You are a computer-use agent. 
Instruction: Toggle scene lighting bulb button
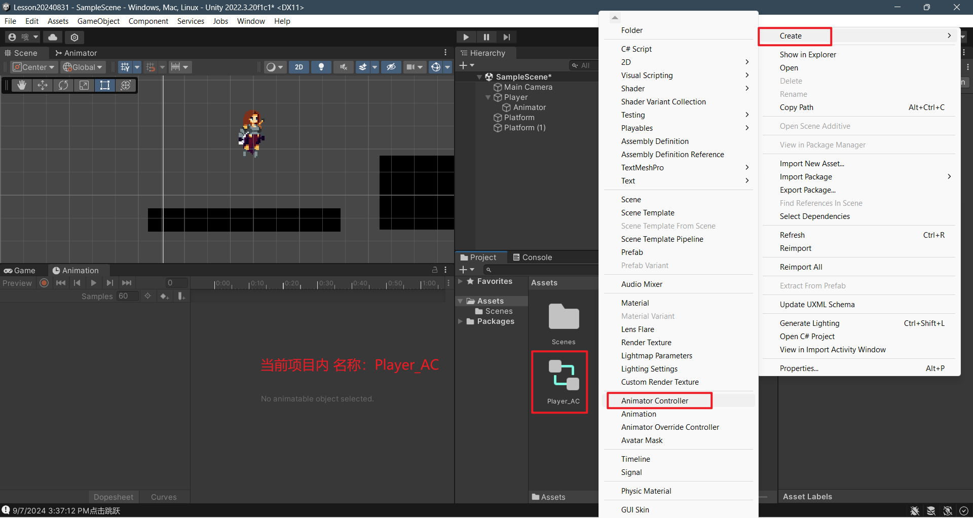pyautogui.click(x=321, y=67)
